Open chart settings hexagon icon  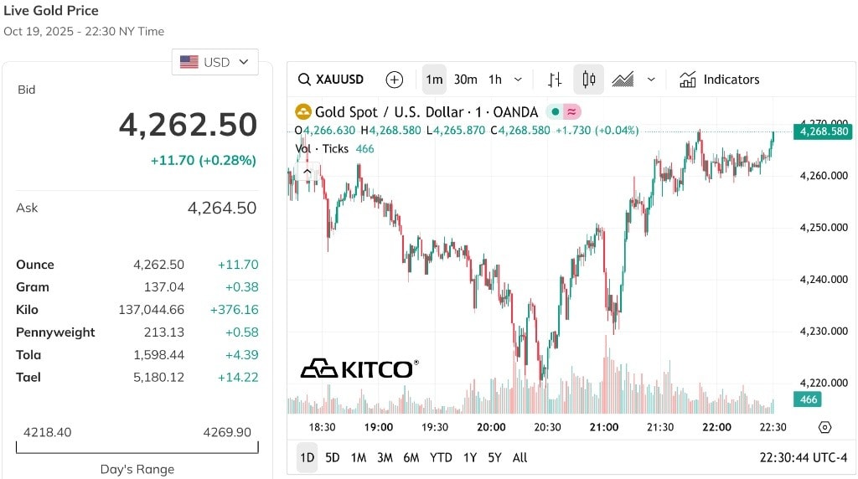(x=824, y=427)
